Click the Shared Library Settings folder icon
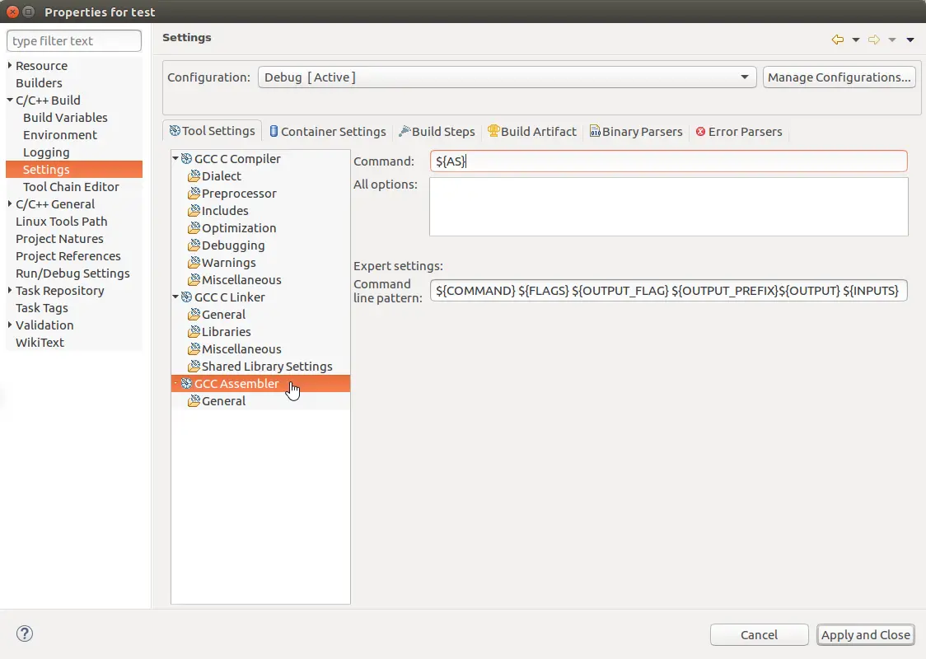The width and height of the screenshot is (926, 659). coord(194,367)
